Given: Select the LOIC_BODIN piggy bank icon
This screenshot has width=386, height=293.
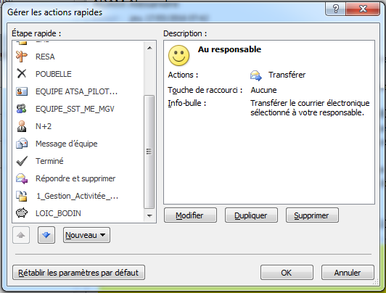Looking at the screenshot, I should coord(22,213).
